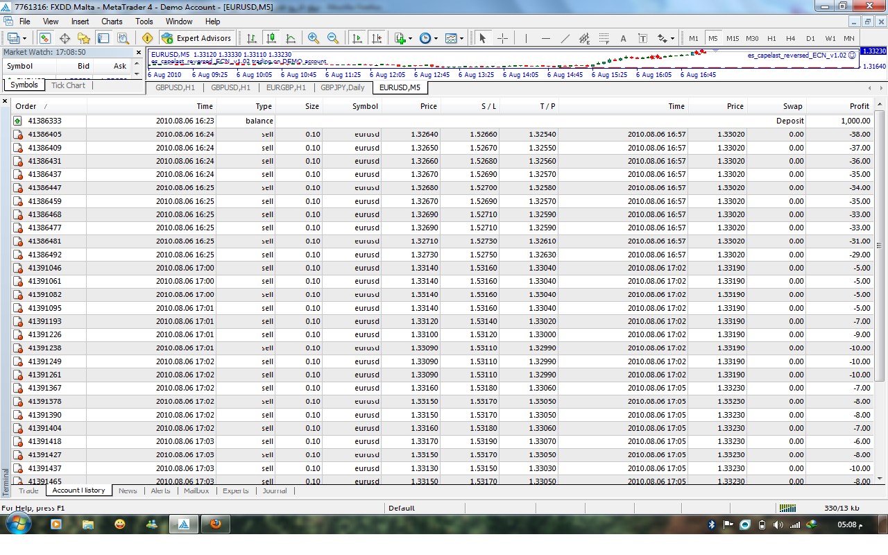Image resolution: width=888 pixels, height=555 pixels.
Task: Switch chart to candlesticks icon
Action: [x=271, y=38]
